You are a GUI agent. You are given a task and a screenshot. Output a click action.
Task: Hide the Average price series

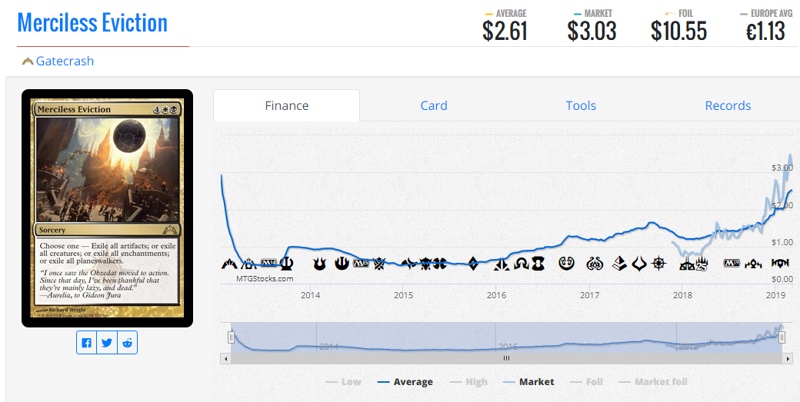tap(405, 381)
